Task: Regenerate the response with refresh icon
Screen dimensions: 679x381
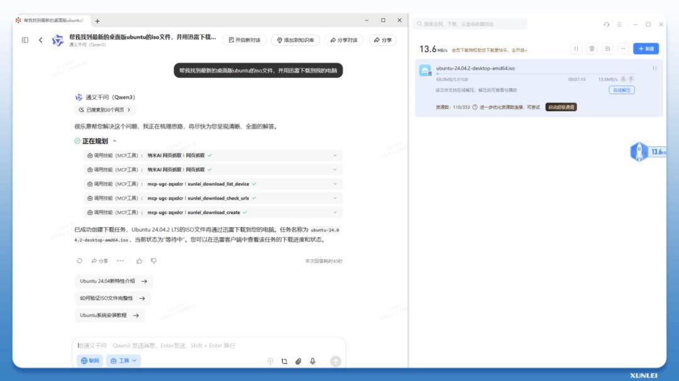Action: (79, 260)
